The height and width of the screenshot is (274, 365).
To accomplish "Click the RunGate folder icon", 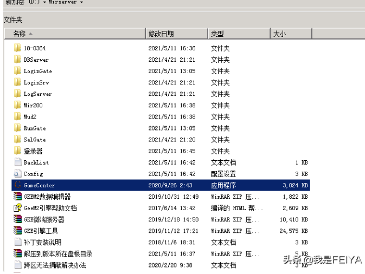I will (x=17, y=128).
